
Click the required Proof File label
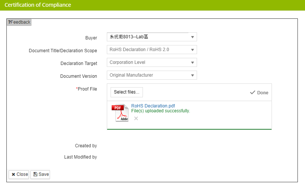[x=86, y=89]
